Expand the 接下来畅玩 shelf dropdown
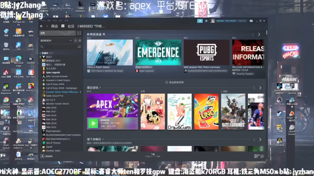The image size is (314, 176). (103, 139)
